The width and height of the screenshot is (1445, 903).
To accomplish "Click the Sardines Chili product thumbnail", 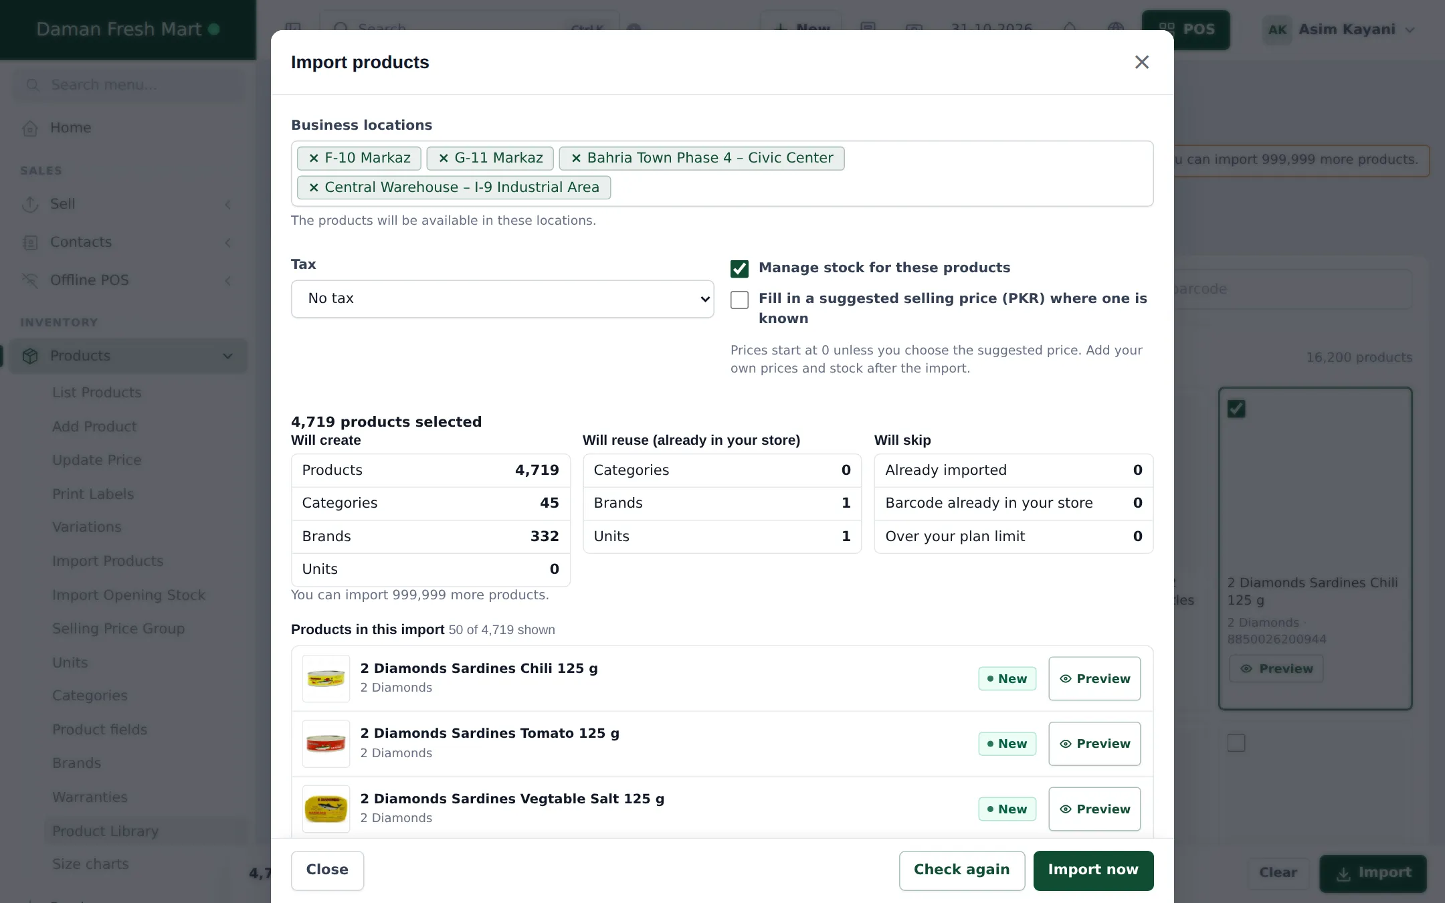I will pos(326,678).
